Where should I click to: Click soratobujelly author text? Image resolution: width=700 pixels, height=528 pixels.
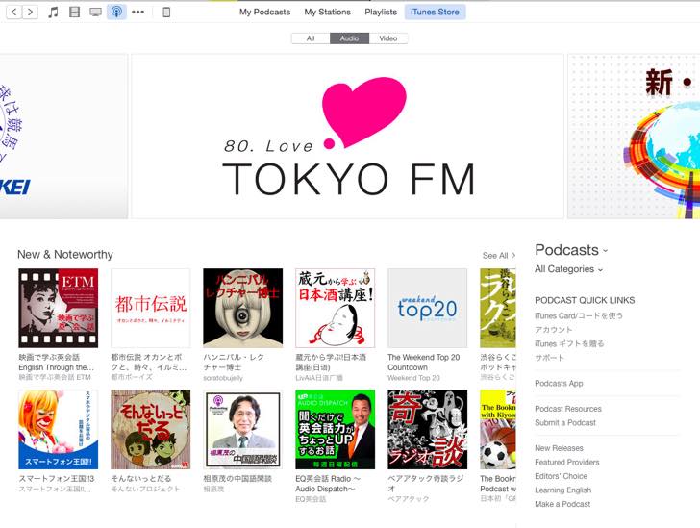(223, 378)
